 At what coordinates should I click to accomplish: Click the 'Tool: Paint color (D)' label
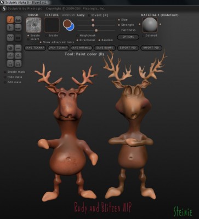84,54
